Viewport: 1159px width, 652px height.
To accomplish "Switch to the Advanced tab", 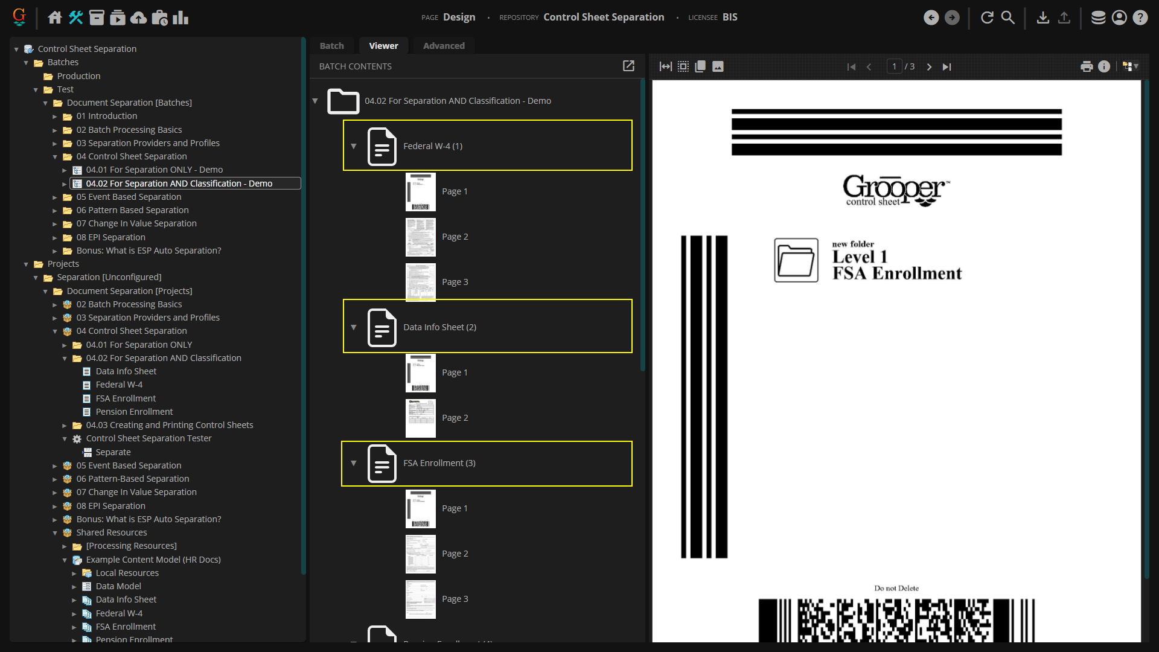I will click(x=444, y=46).
